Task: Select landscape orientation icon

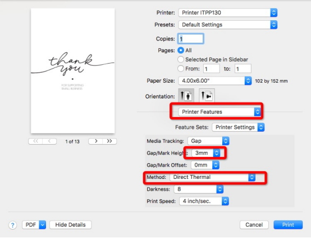Action: [207, 96]
